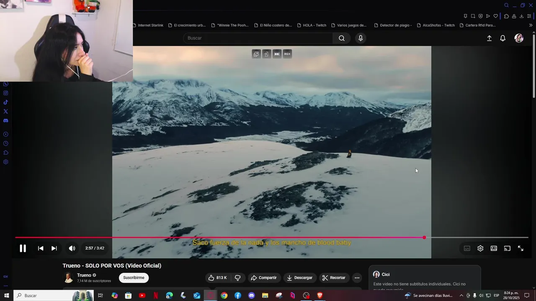
Task: Open ad blocker shield icon
Action: [480, 16]
